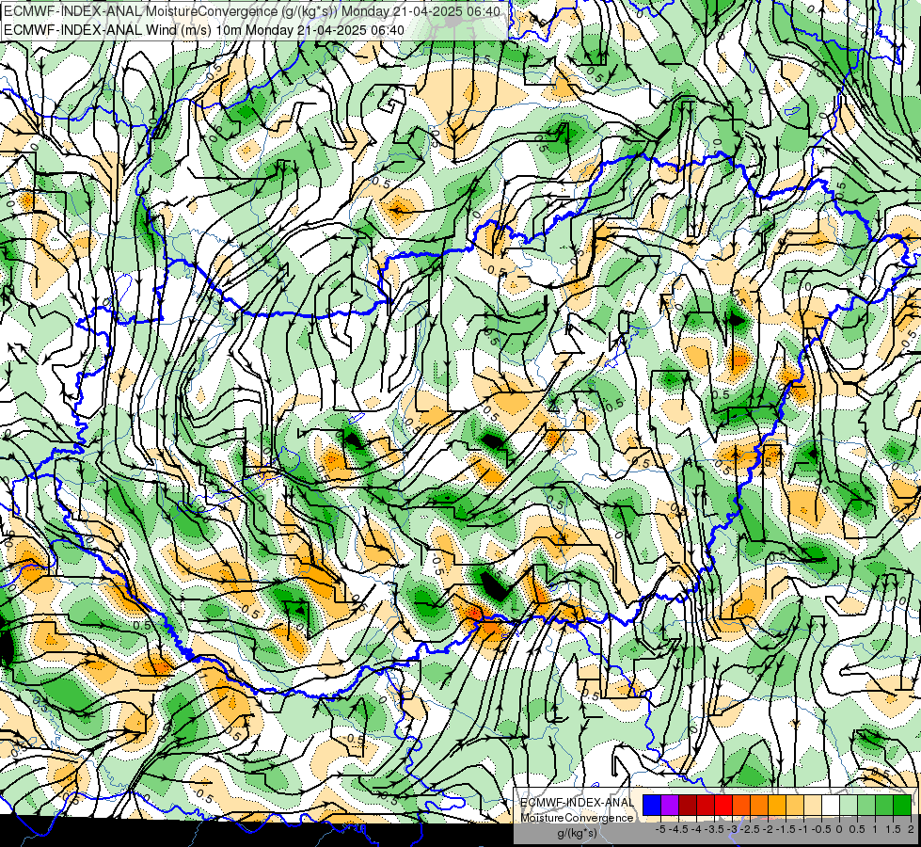
Task: Click the g/(kg*s) unit label in legend
Action: tap(577, 833)
